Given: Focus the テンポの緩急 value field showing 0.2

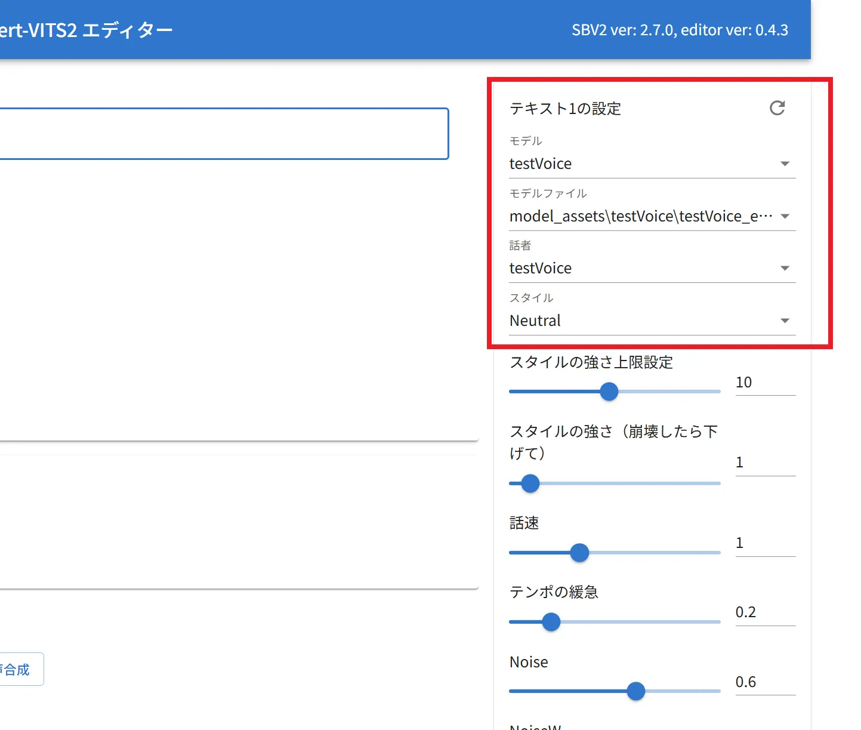Looking at the screenshot, I should point(764,612).
